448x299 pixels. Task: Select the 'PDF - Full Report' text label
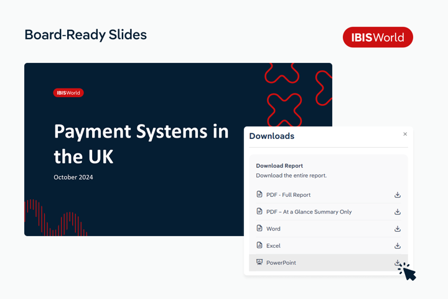(x=288, y=195)
